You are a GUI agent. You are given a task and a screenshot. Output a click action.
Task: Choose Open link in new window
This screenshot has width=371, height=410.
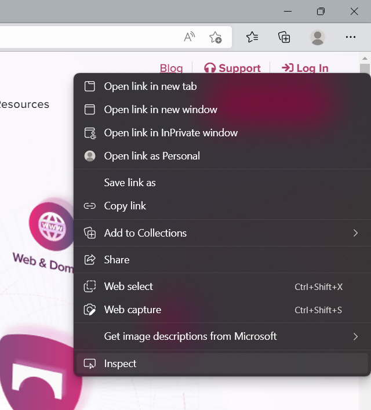(222, 110)
